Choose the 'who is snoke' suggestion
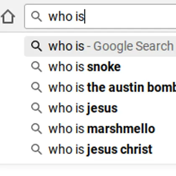 (x=100, y=67)
